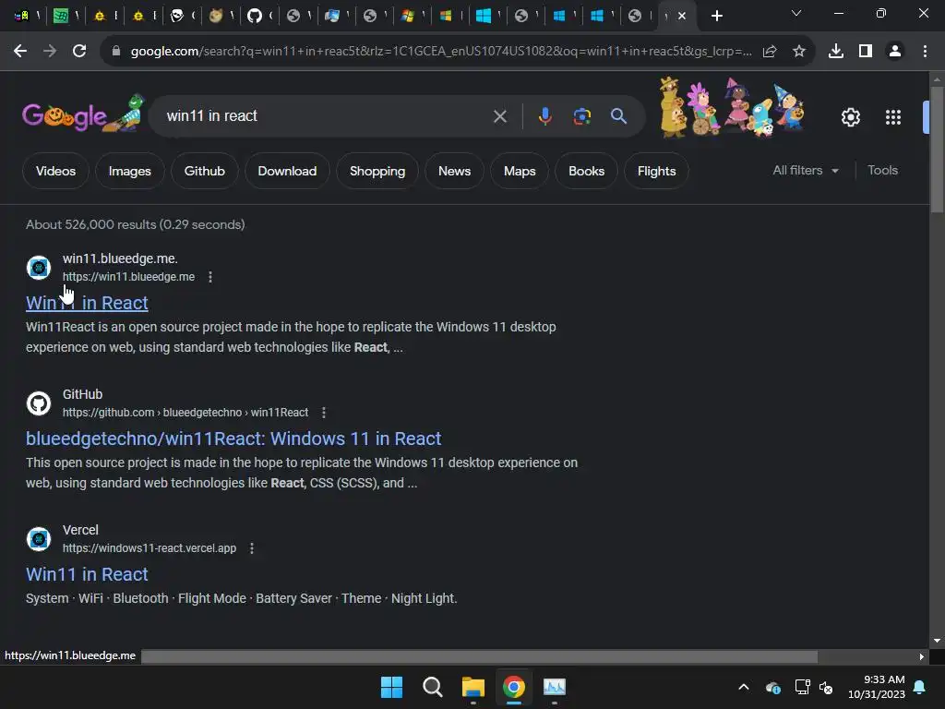Screen dimensions: 945x709
Task: Filter results by Images
Action: [x=129, y=171]
